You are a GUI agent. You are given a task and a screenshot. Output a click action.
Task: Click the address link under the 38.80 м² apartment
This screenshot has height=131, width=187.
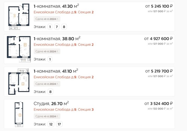coord(64,45)
